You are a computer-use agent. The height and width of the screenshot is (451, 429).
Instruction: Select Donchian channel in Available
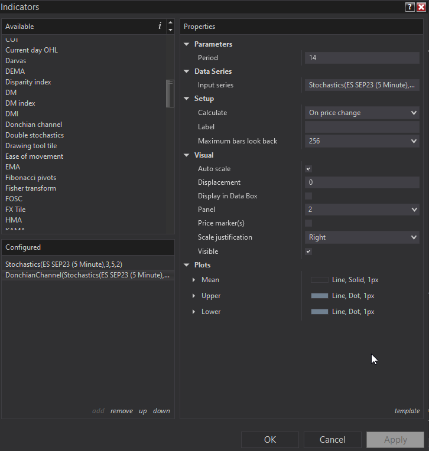pyautogui.click(x=34, y=125)
